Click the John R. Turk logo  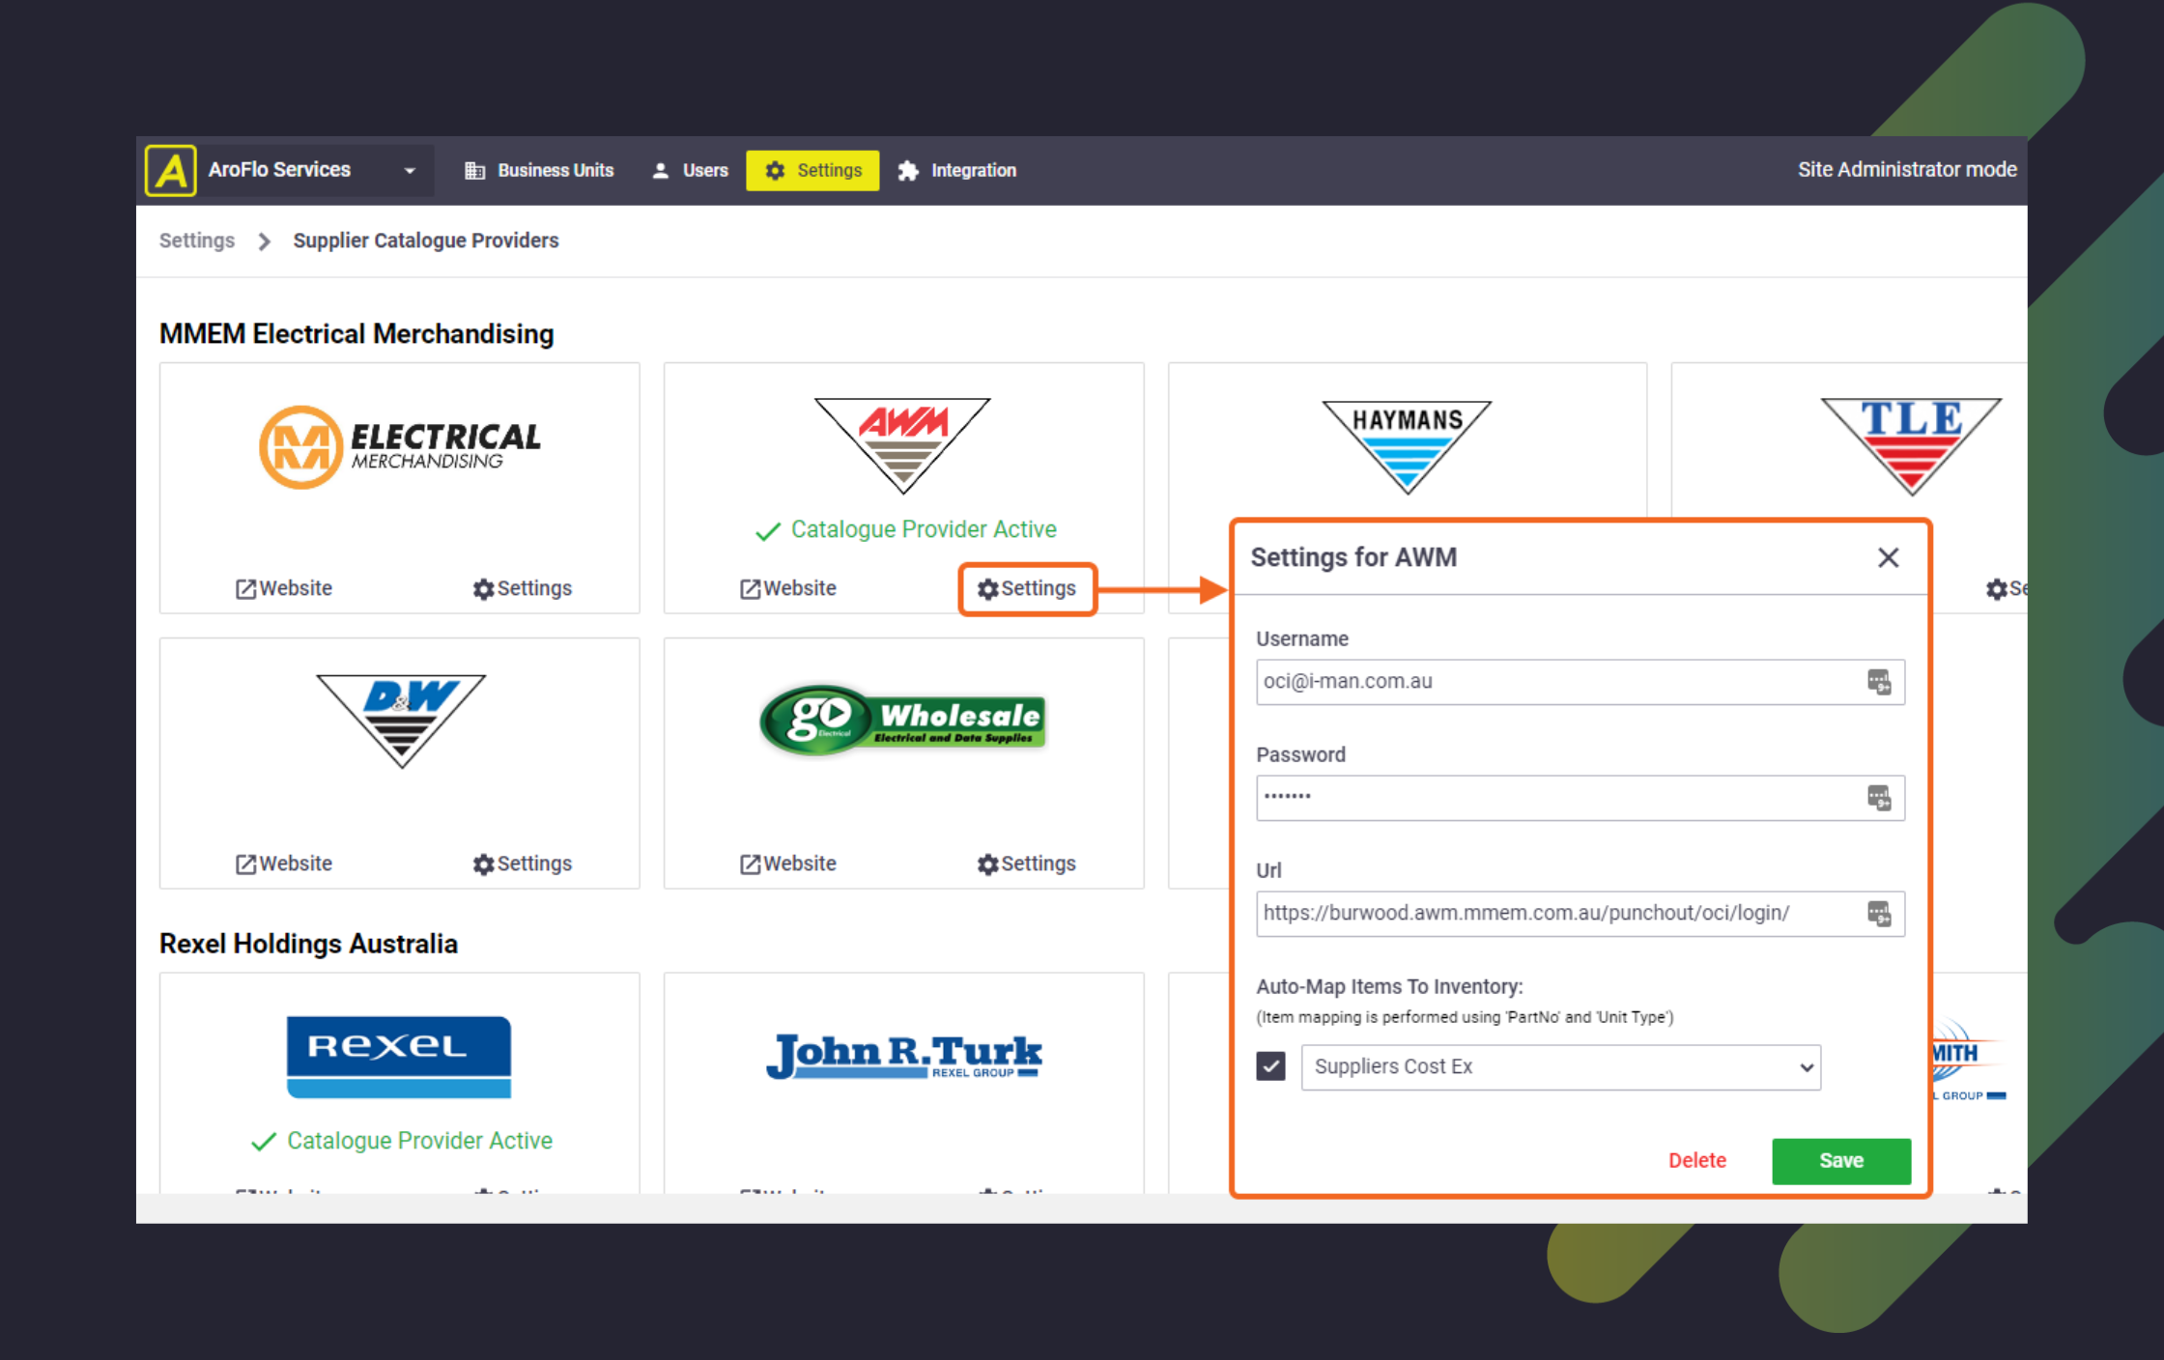click(x=904, y=1055)
